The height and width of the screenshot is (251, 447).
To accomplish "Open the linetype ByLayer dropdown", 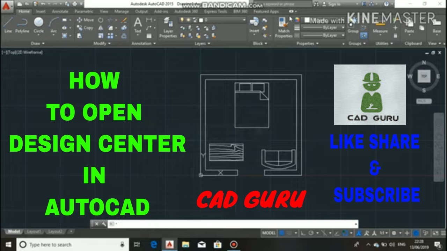I will click(323, 35).
